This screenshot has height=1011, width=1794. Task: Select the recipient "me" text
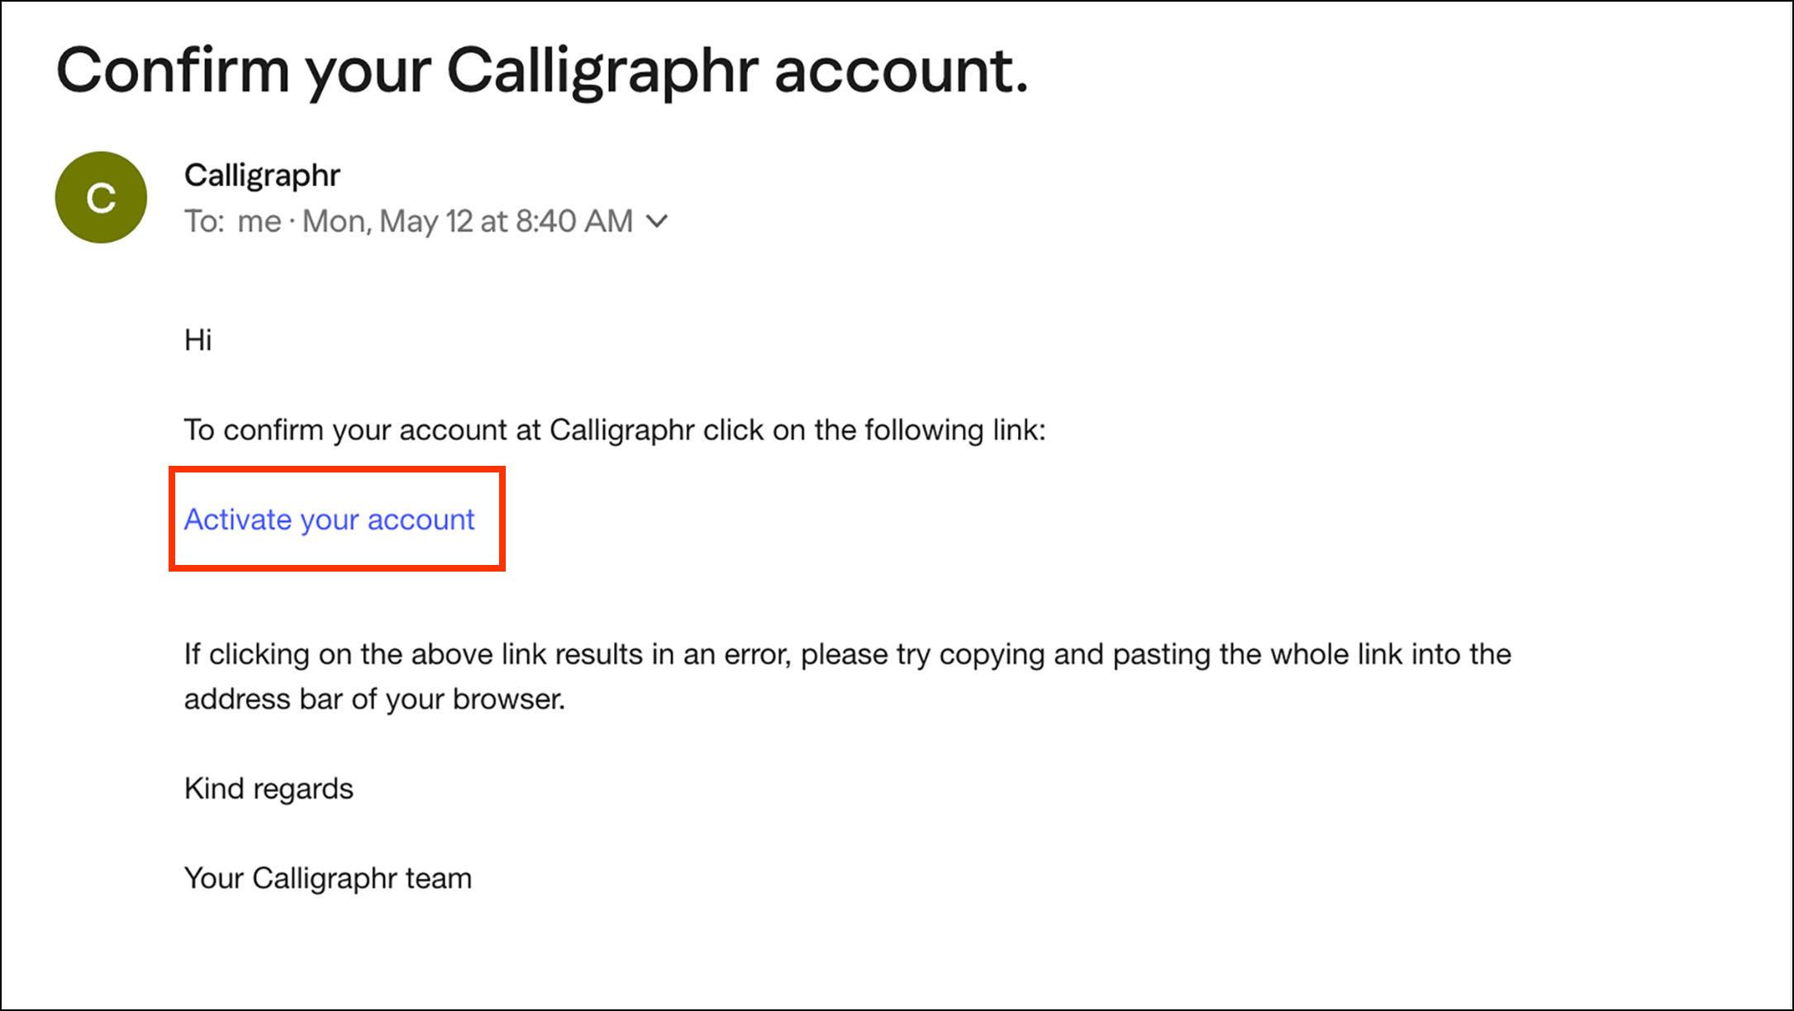[259, 221]
